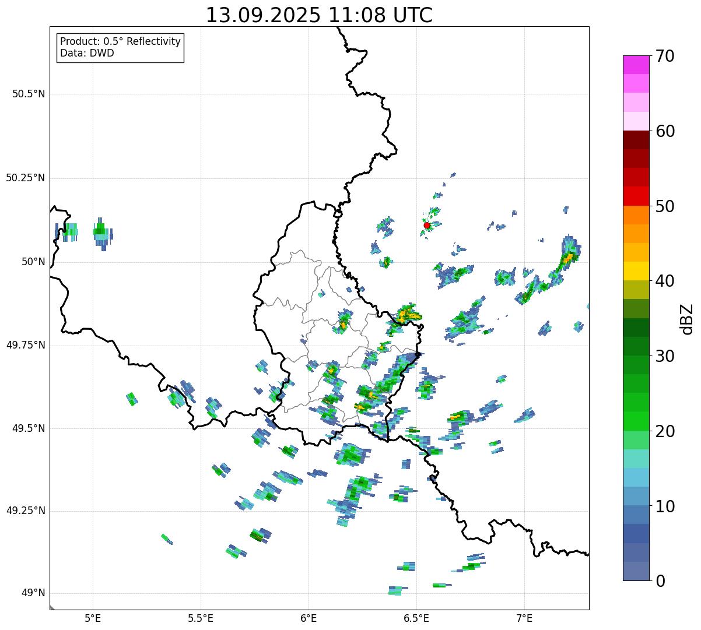Viewport: 701px width, 630px height.
Task: Click the map title showing 11:08 UTC
Action: [x=319, y=15]
